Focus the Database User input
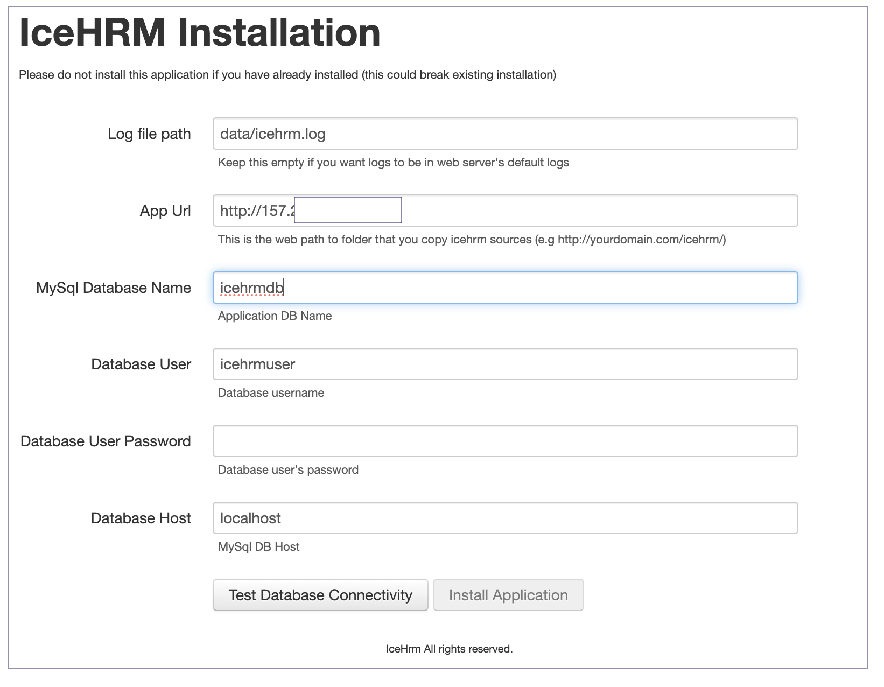This screenshot has height=687, width=884. tap(505, 364)
